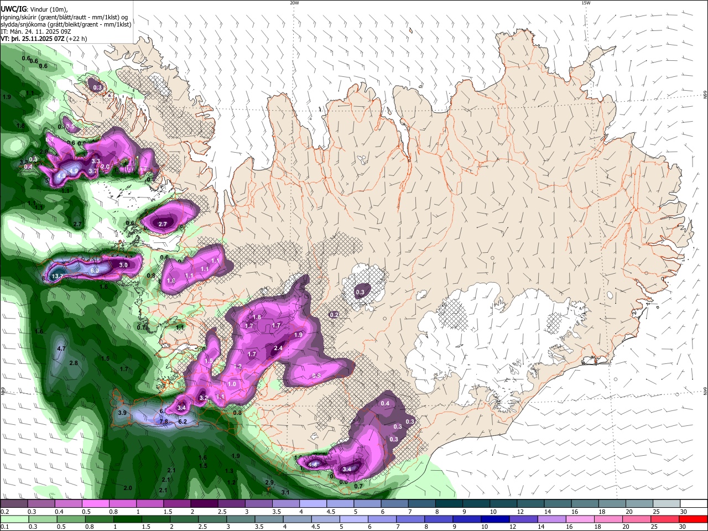This screenshot has width=708, height=531.
Task: Click the 2.4 snowfall maximum label
Action: click(x=278, y=348)
